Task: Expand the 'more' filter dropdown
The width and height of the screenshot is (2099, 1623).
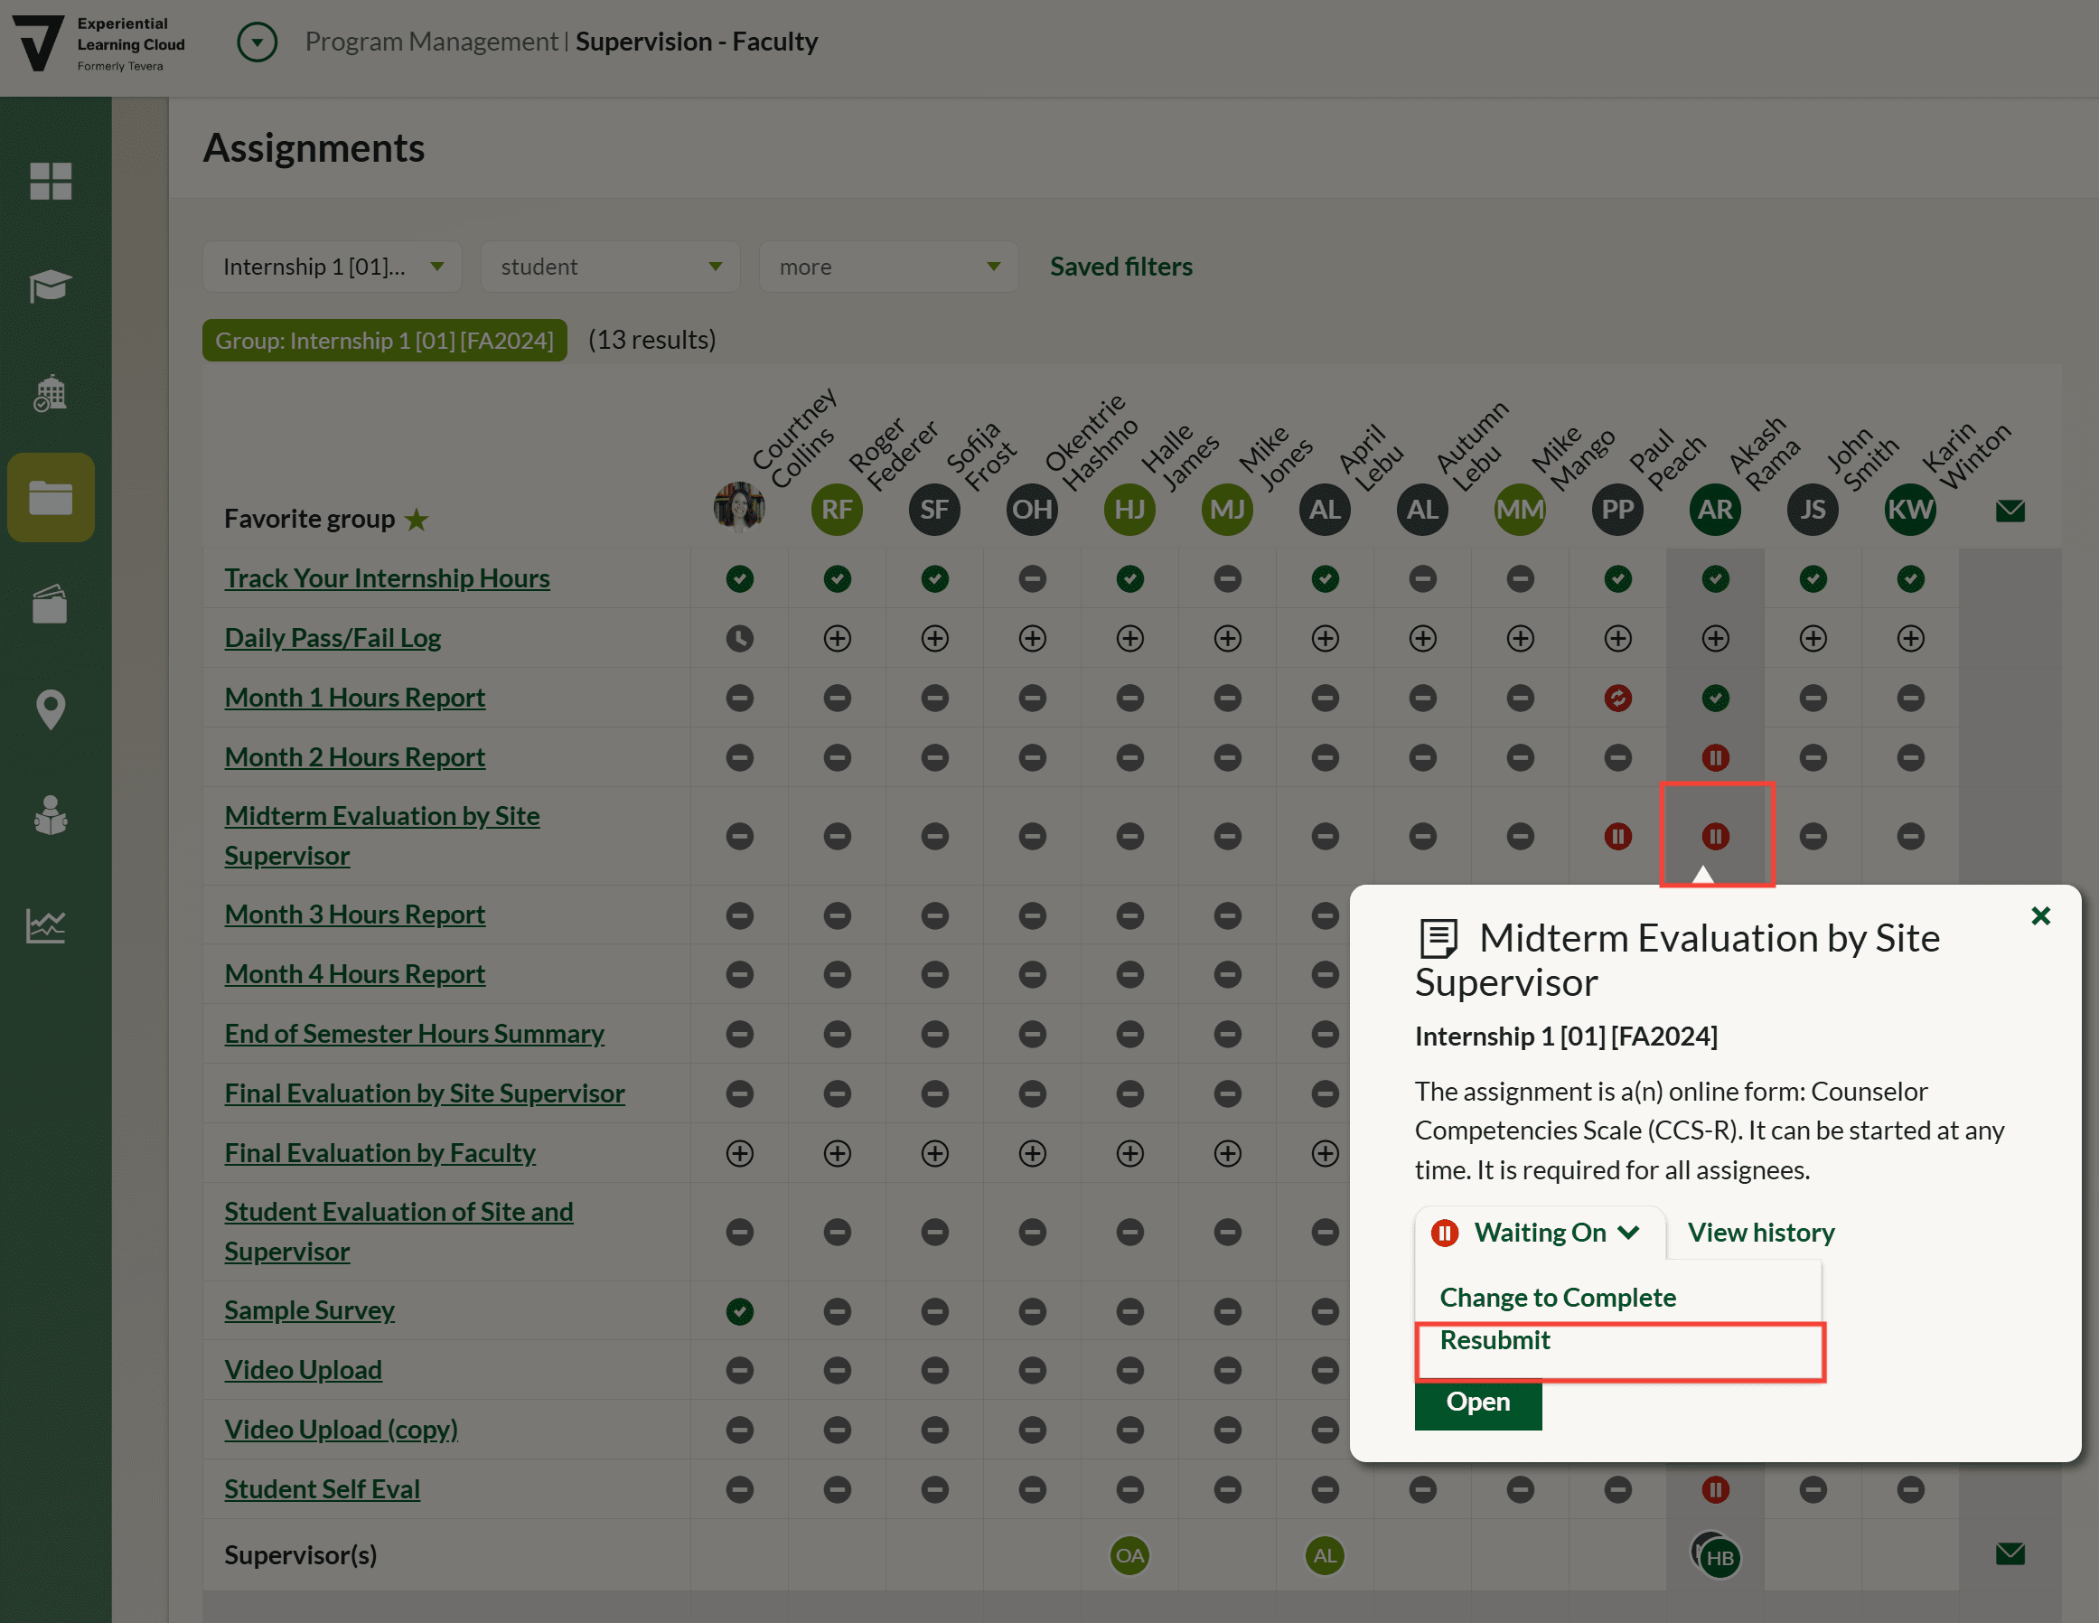Action: [x=887, y=267]
